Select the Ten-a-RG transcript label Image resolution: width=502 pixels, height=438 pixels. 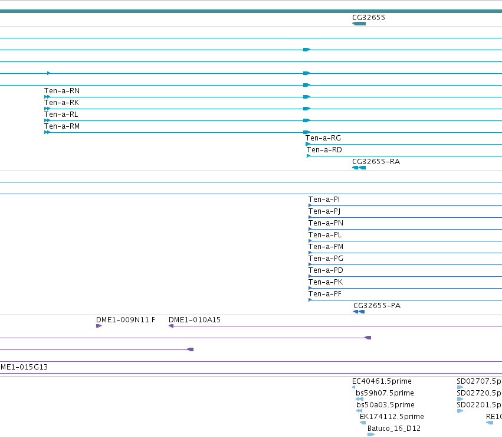[323, 138]
